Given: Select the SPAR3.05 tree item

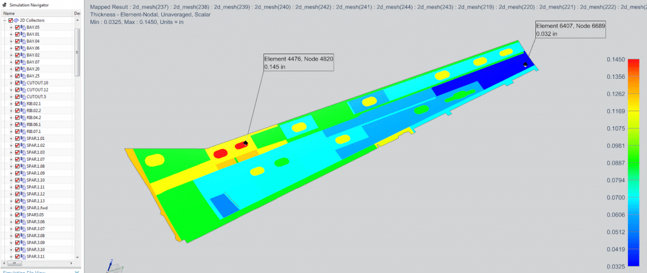Looking at the screenshot, I should pos(35,214).
